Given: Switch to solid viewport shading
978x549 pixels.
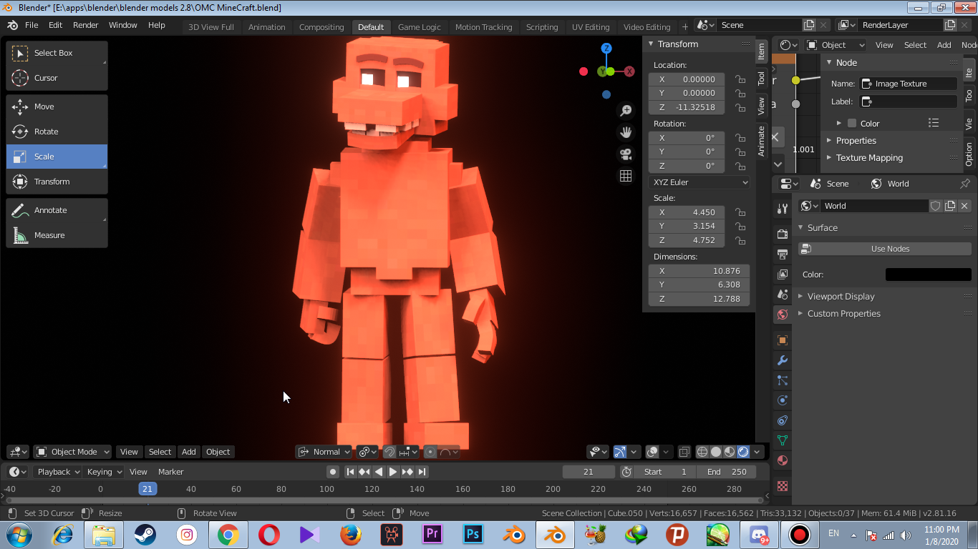Looking at the screenshot, I should pos(716,452).
